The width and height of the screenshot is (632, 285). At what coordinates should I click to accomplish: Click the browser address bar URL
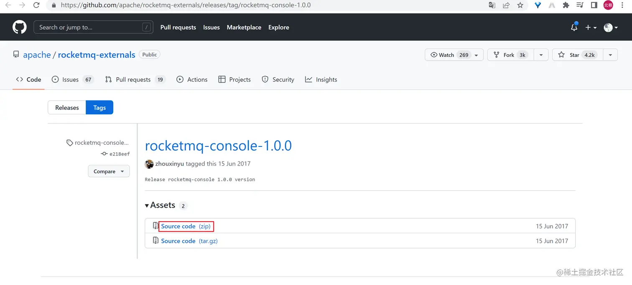[186, 5]
